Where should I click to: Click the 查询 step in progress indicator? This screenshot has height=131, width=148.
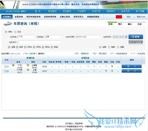[110, 24]
